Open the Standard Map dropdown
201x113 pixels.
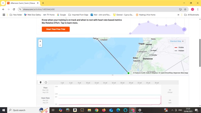click(x=177, y=41)
